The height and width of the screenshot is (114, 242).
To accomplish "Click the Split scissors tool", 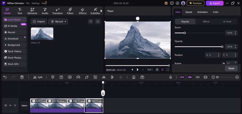I will (x=38, y=77).
